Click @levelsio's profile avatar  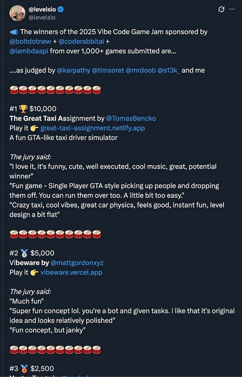point(17,13)
